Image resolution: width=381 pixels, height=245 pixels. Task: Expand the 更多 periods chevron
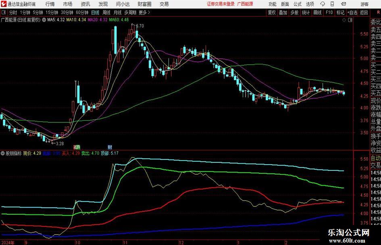149,12
